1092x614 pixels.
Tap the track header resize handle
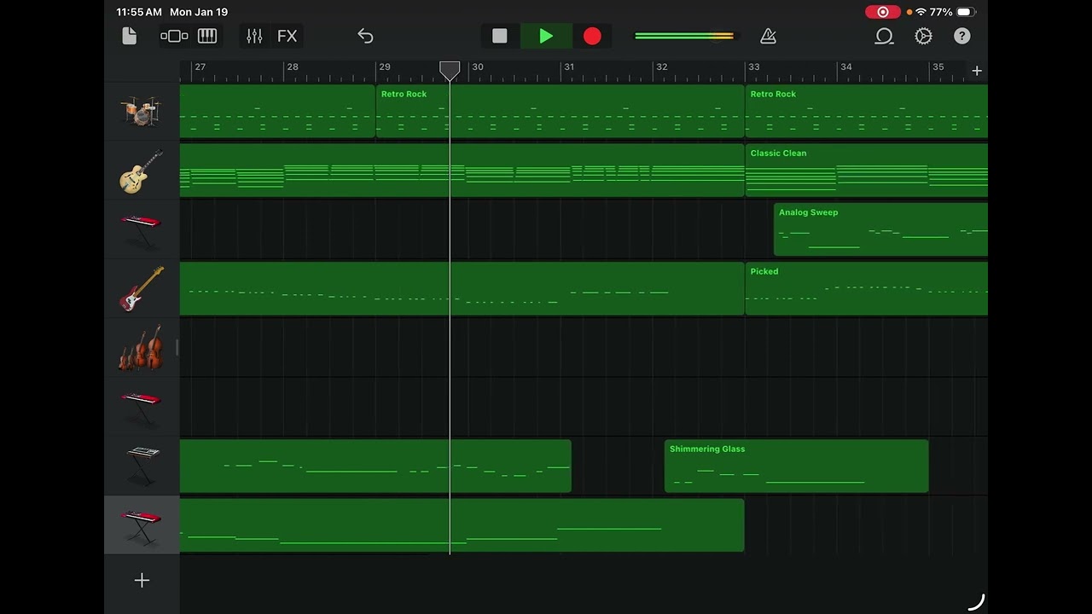point(177,347)
